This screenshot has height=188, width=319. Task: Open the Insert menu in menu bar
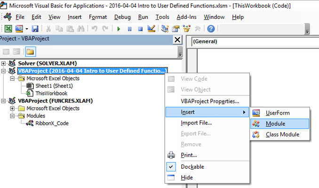(x=74, y=17)
